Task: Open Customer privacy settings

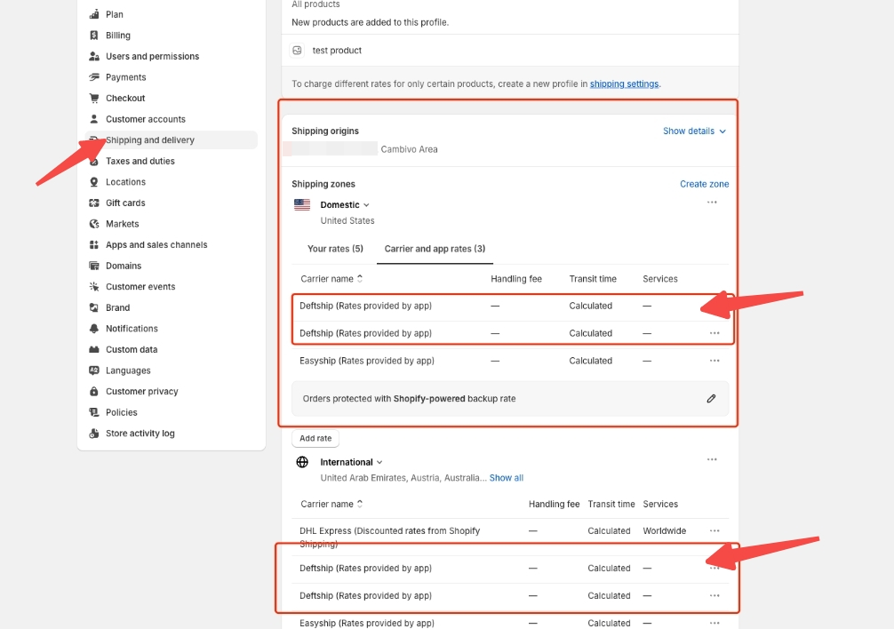Action: (x=142, y=392)
